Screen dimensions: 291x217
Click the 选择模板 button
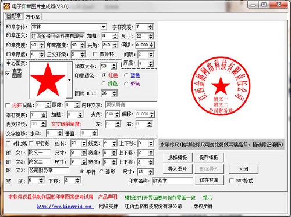coord(178,157)
